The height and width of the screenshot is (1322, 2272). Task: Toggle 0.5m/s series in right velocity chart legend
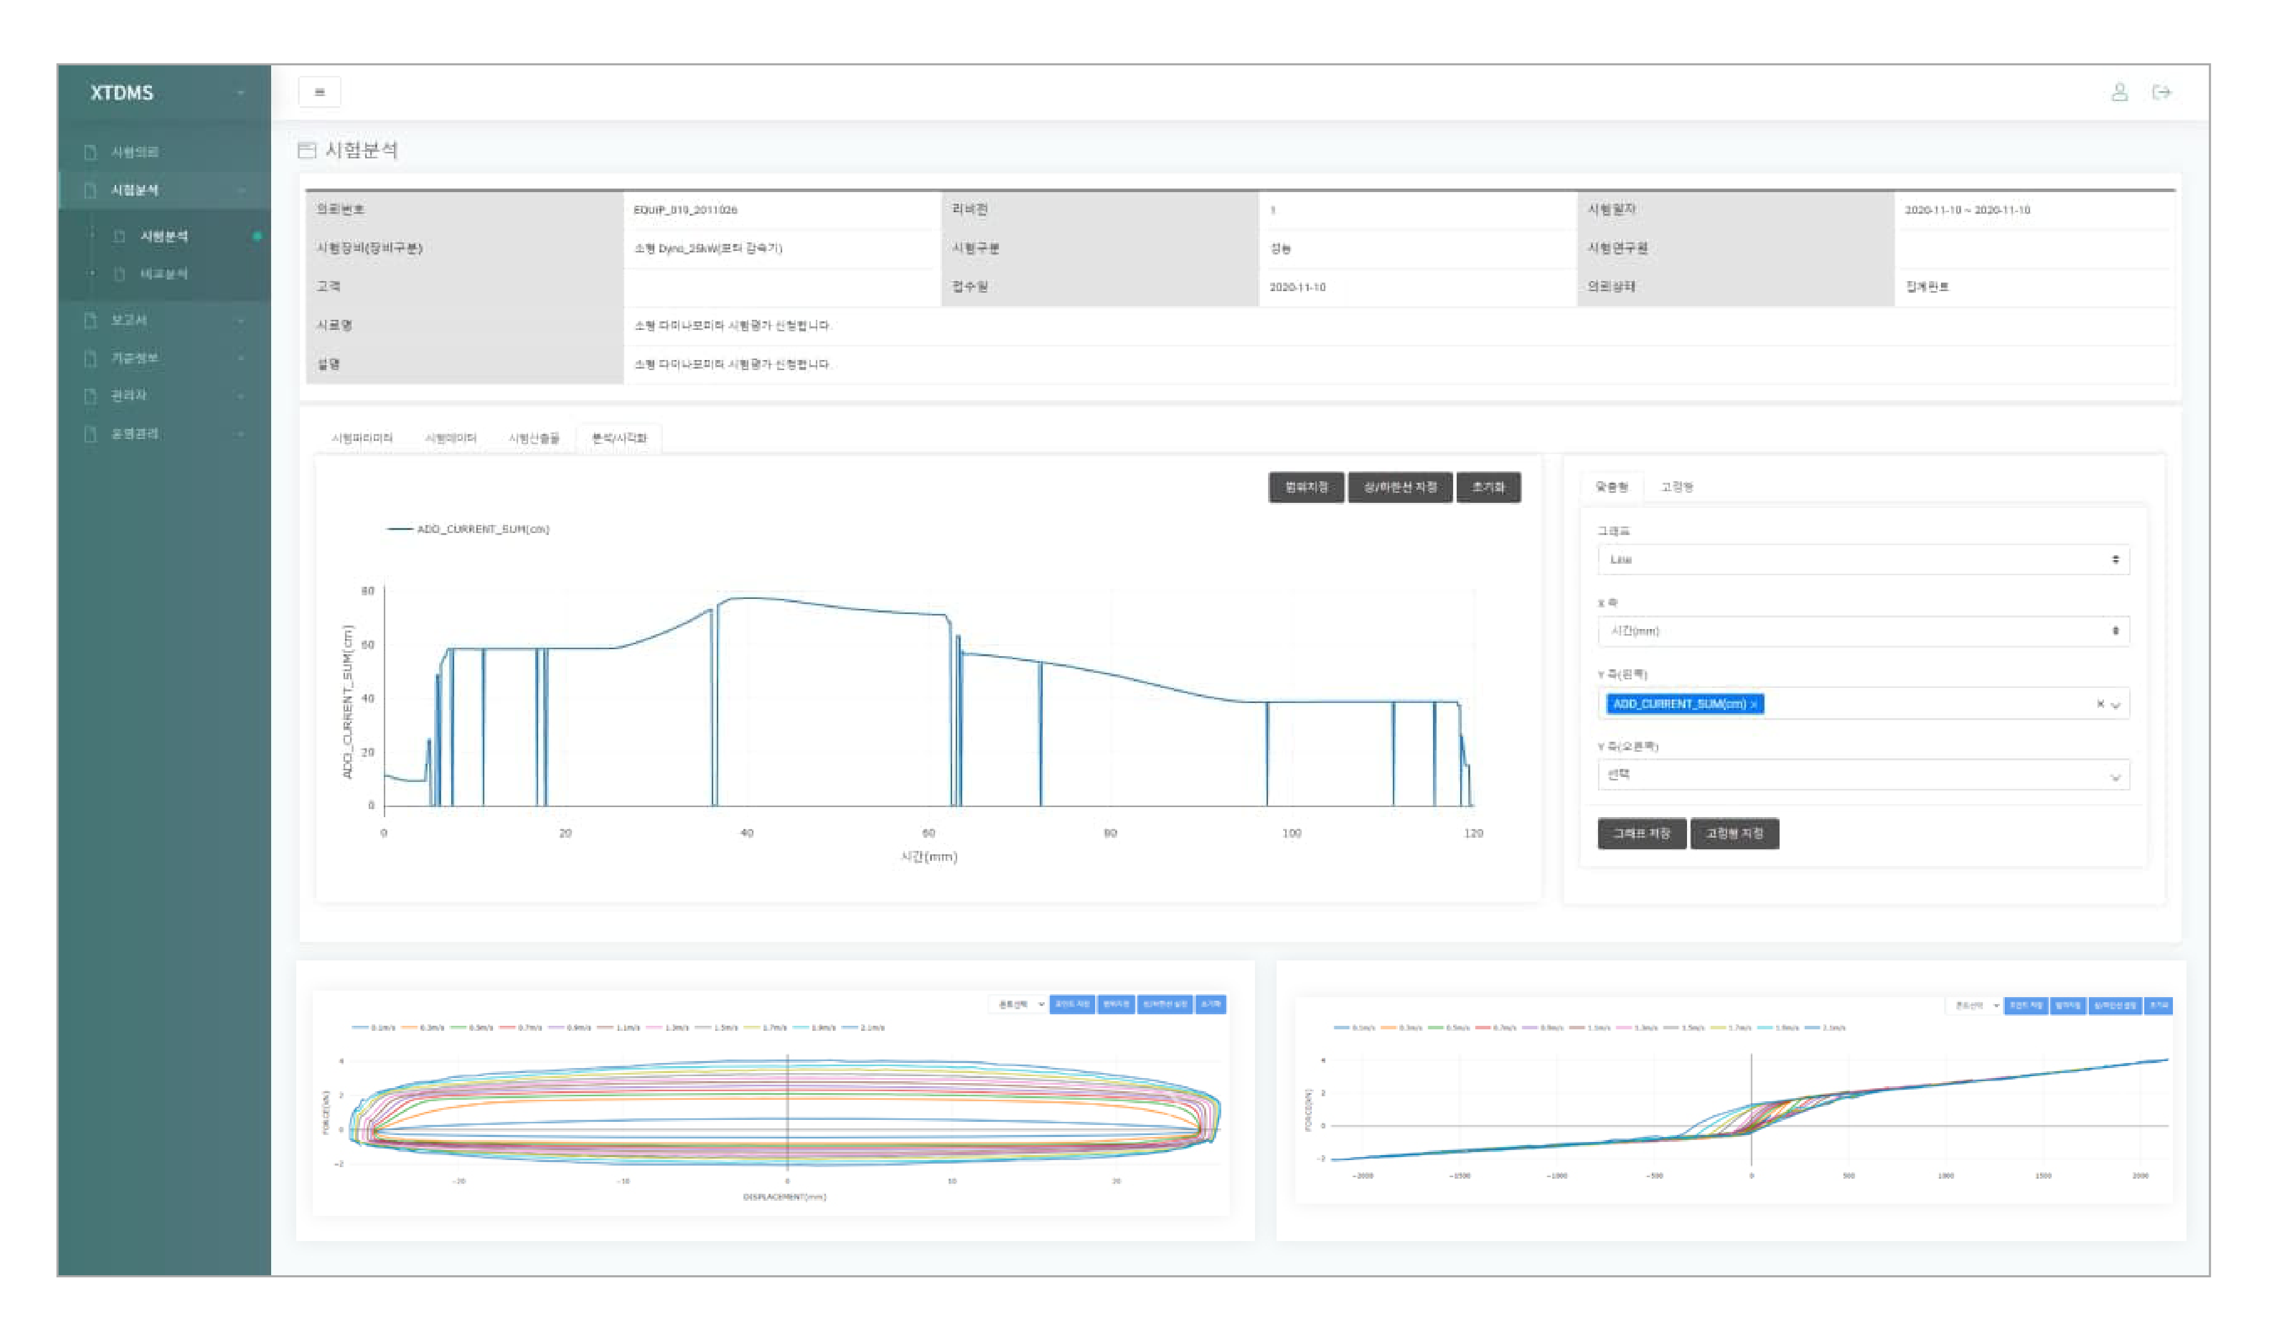tap(1449, 1027)
